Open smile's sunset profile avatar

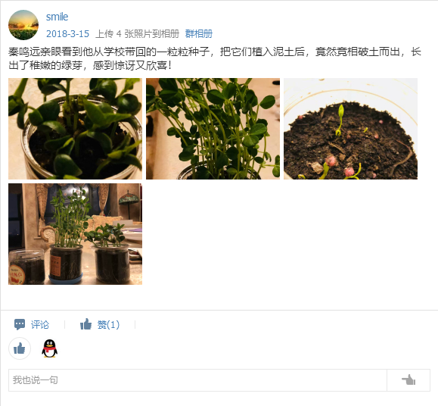coord(23,25)
